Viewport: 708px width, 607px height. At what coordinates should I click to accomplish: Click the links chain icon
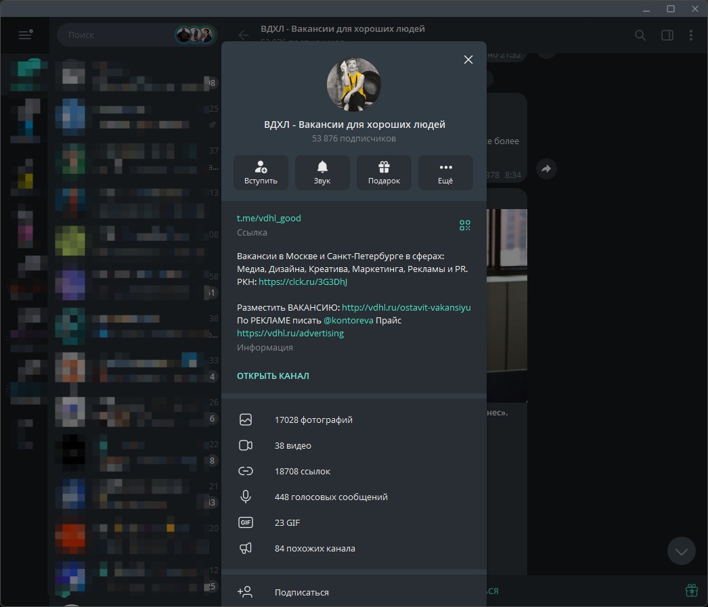pos(246,471)
